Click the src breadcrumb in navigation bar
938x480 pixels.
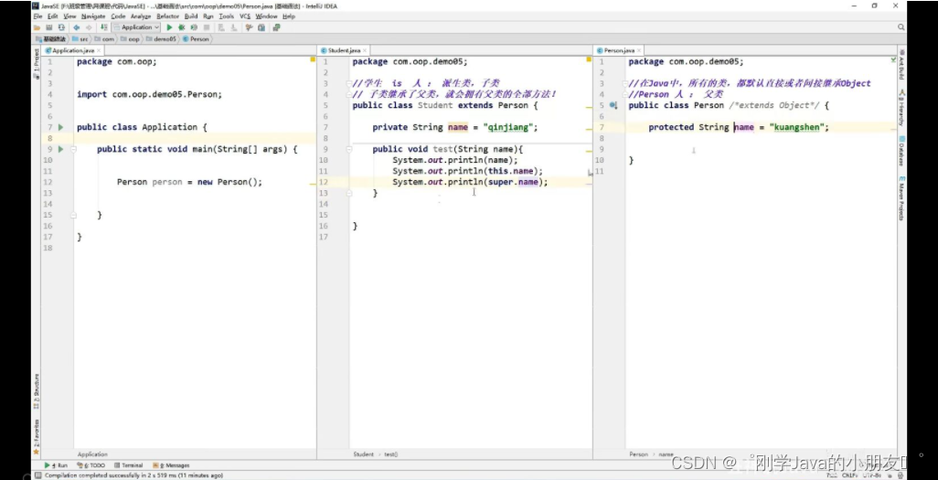[80, 39]
